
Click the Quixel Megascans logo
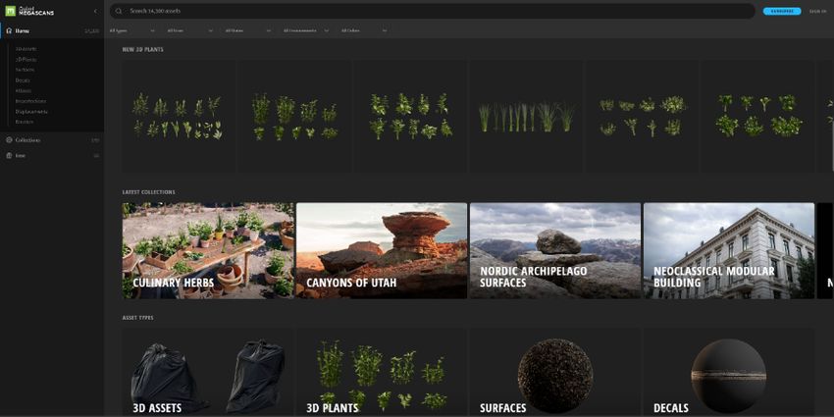(29, 11)
